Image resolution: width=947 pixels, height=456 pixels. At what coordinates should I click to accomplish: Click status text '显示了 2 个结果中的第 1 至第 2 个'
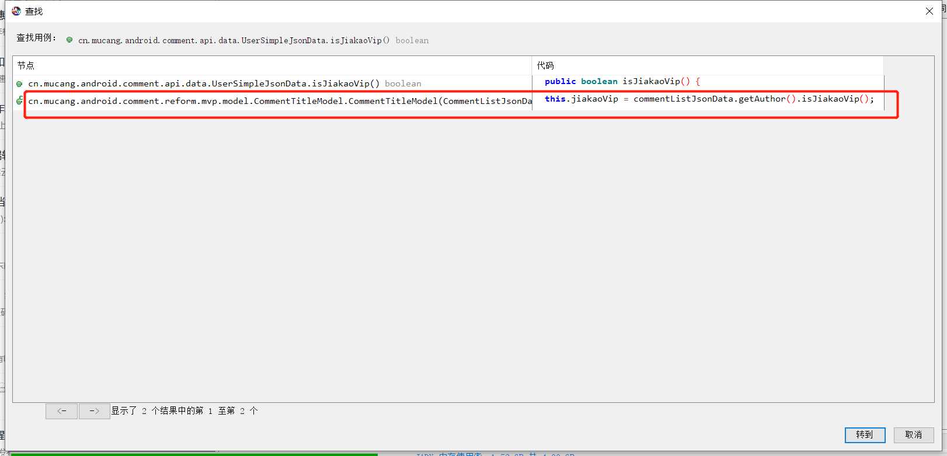[184, 411]
